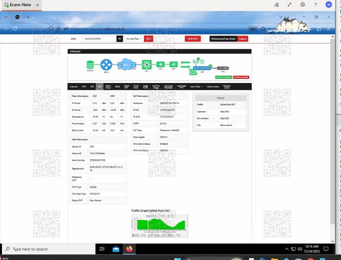The width and height of the screenshot is (341, 260).
Task: Open the Mail app on taskbar
Action: [116, 249]
